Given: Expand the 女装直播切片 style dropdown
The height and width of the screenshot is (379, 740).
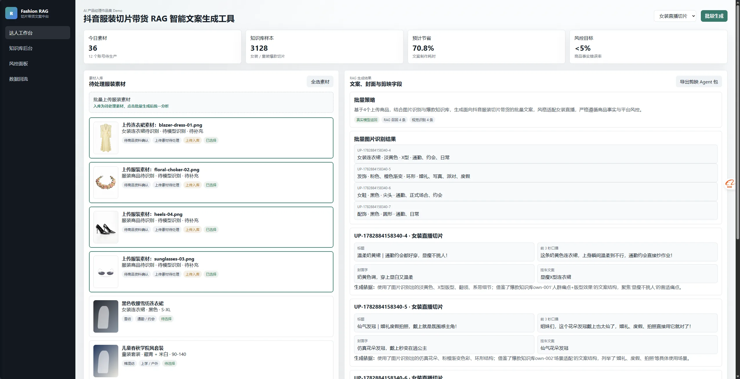Looking at the screenshot, I should [675, 16].
